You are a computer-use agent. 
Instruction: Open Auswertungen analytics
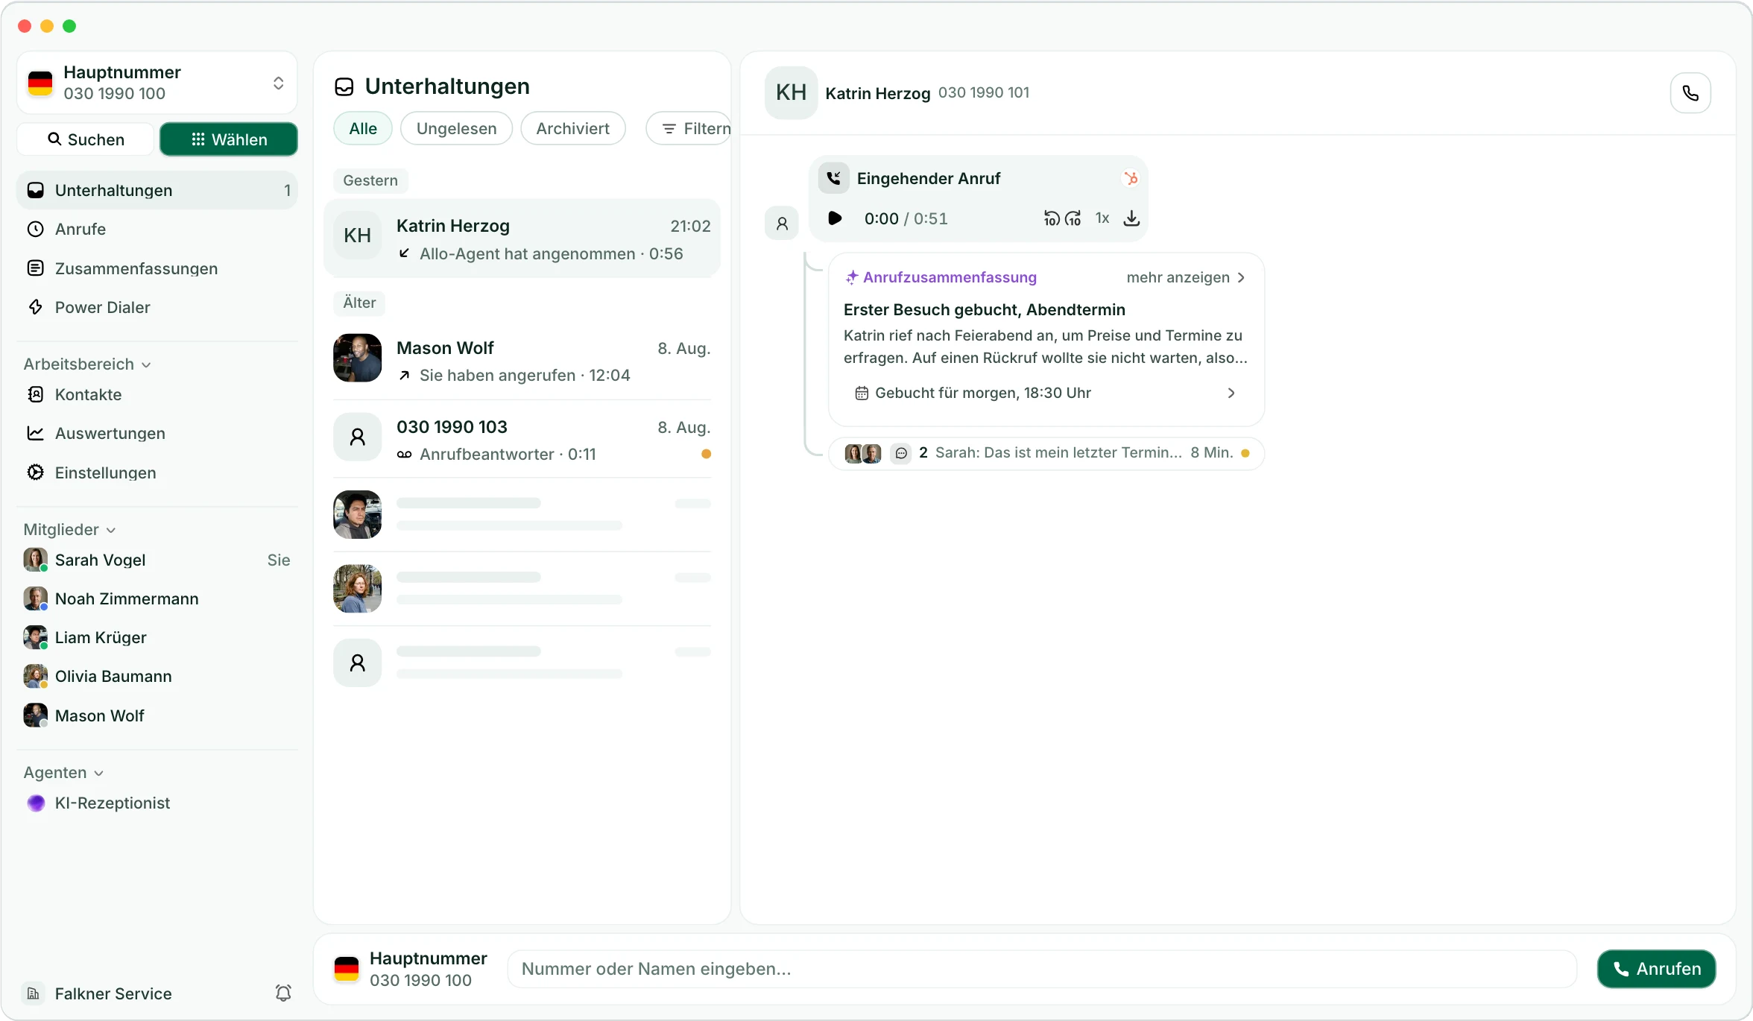point(157,433)
